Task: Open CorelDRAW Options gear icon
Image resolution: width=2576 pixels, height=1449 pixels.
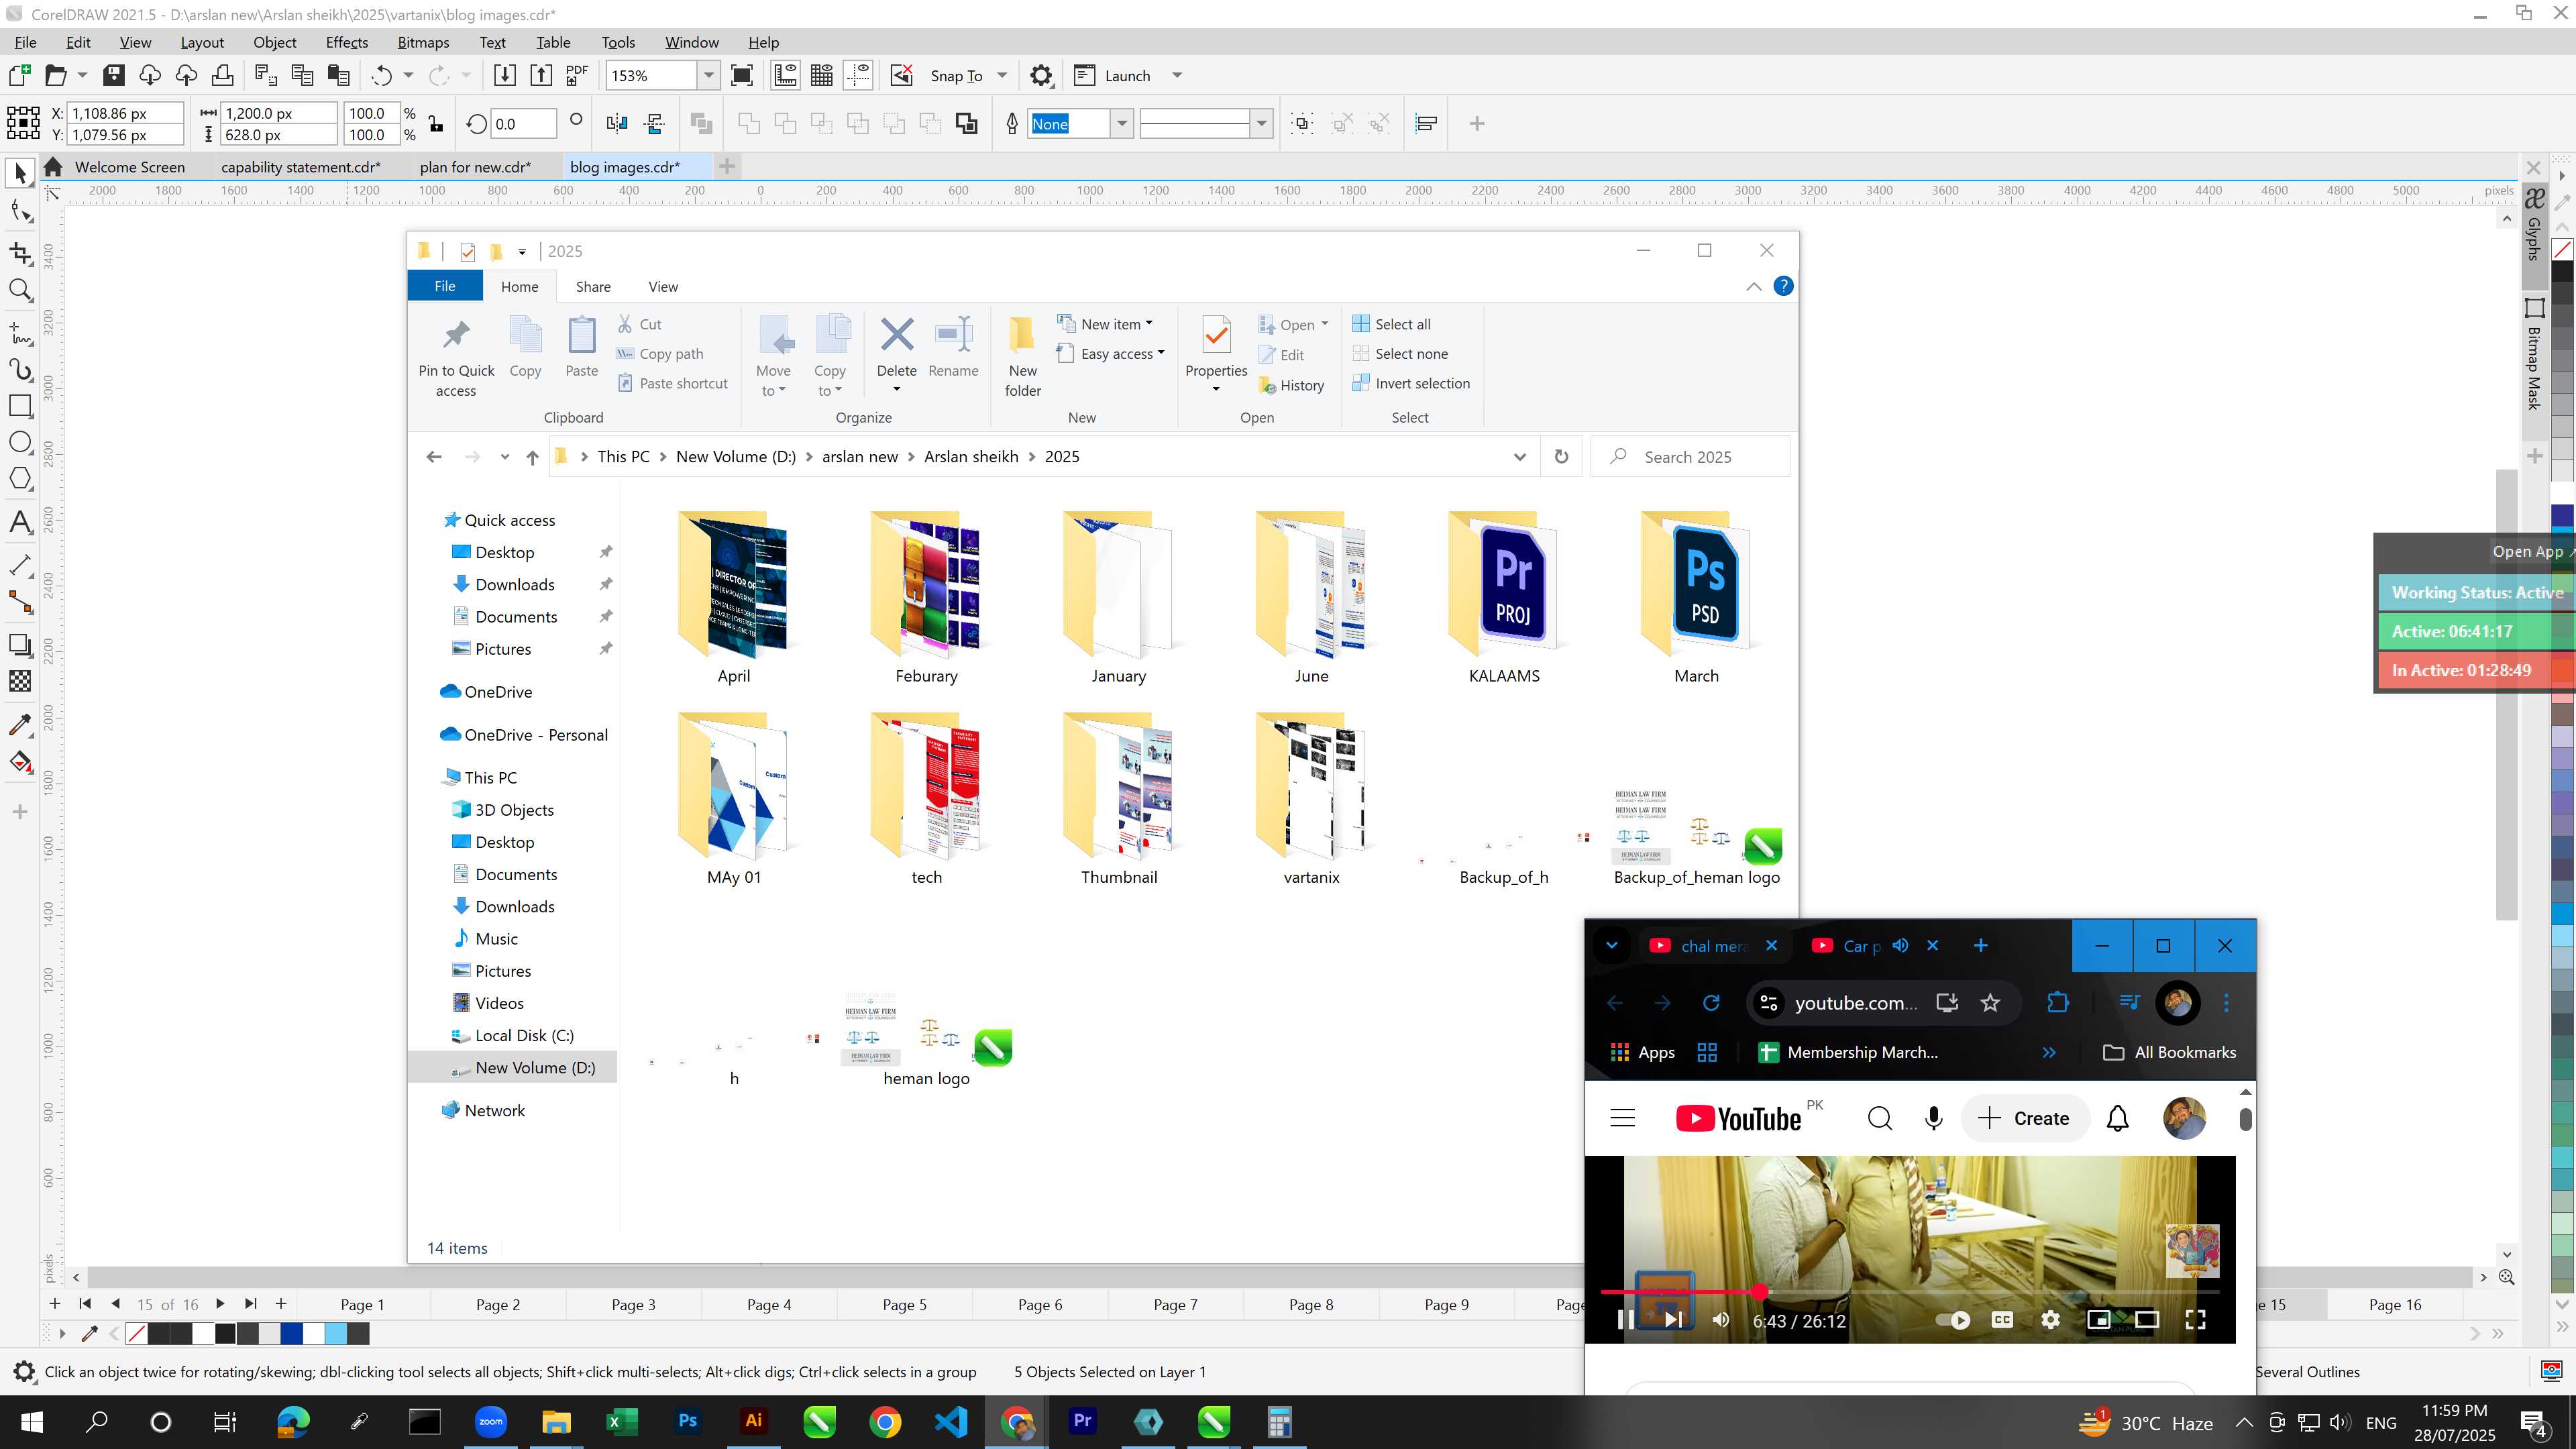Action: (1041, 75)
